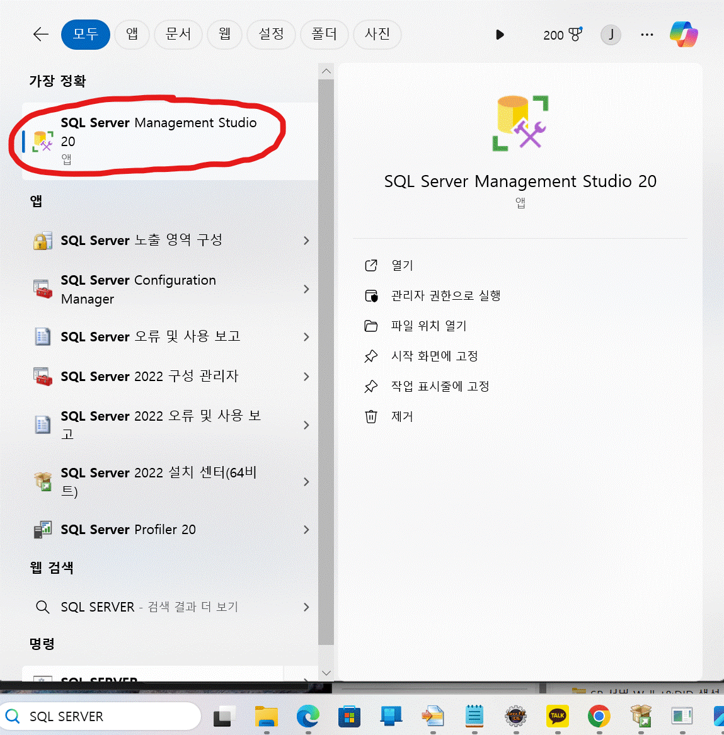
Task: Expand the SQL Server 노출 영역 구성 chevron
Action: (x=306, y=241)
